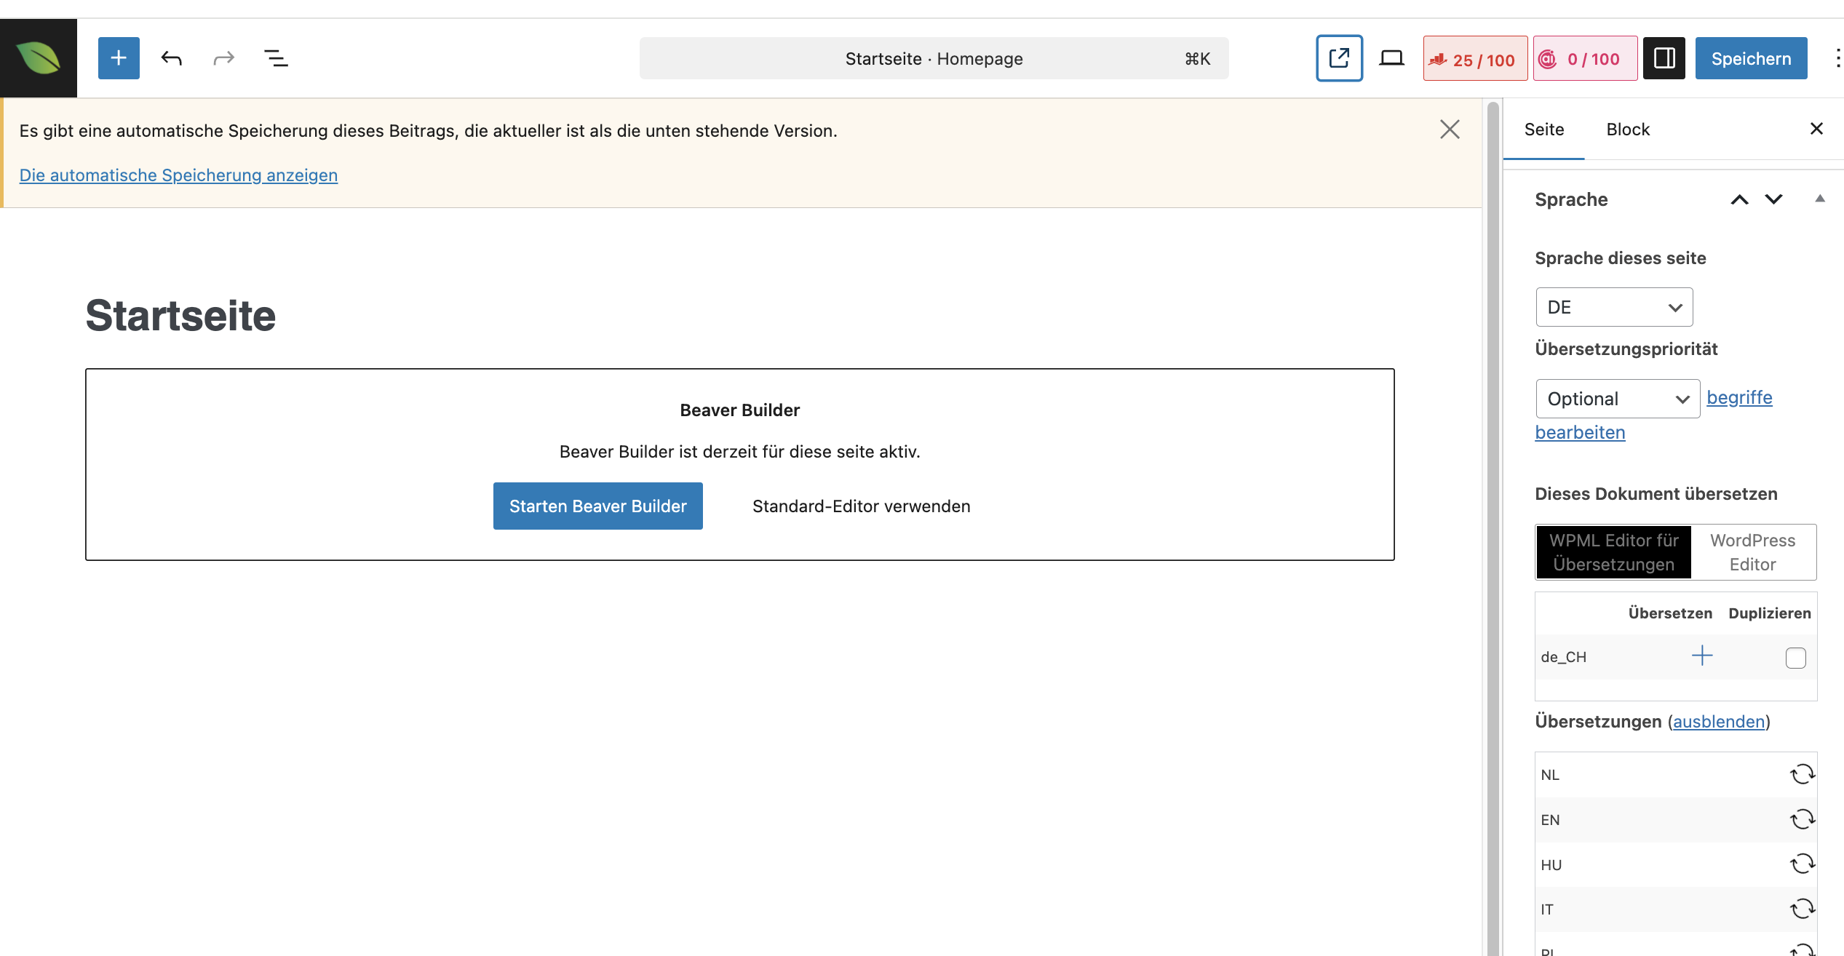Viewport: 1844px width, 956px height.
Task: Click the laptop device preview icon
Action: point(1391,58)
